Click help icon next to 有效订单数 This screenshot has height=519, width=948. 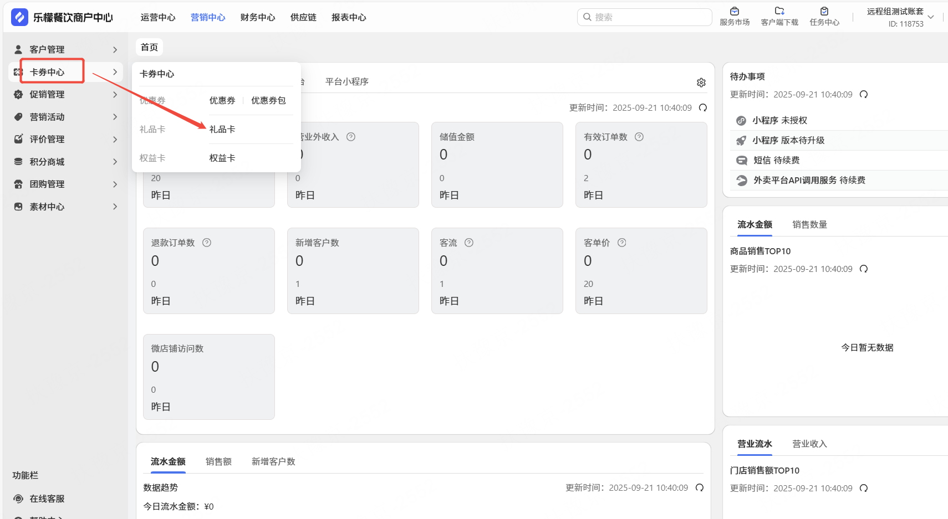coord(639,137)
